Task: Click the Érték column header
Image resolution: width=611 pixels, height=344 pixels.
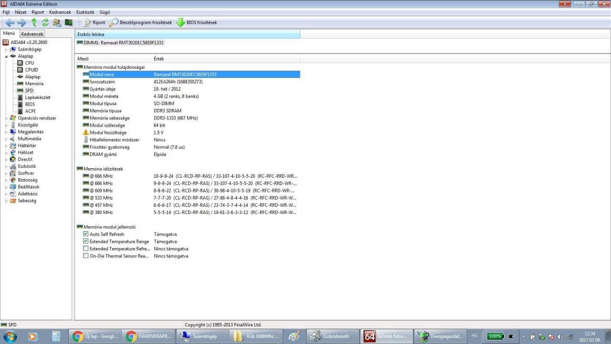Action: pos(226,58)
